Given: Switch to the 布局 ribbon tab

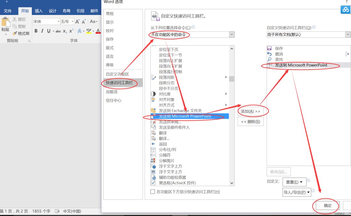Looking at the screenshot, I should (x=67, y=11).
